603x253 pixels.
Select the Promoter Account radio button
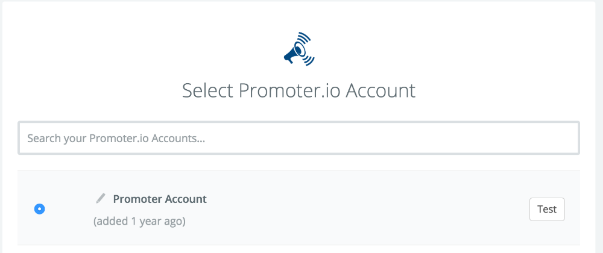40,209
